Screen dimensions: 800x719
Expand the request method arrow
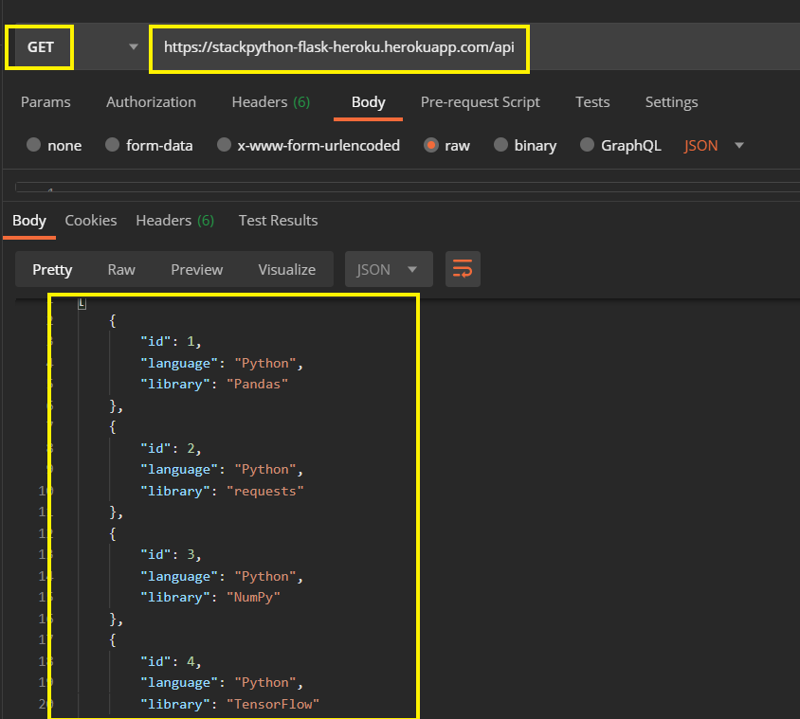click(134, 47)
